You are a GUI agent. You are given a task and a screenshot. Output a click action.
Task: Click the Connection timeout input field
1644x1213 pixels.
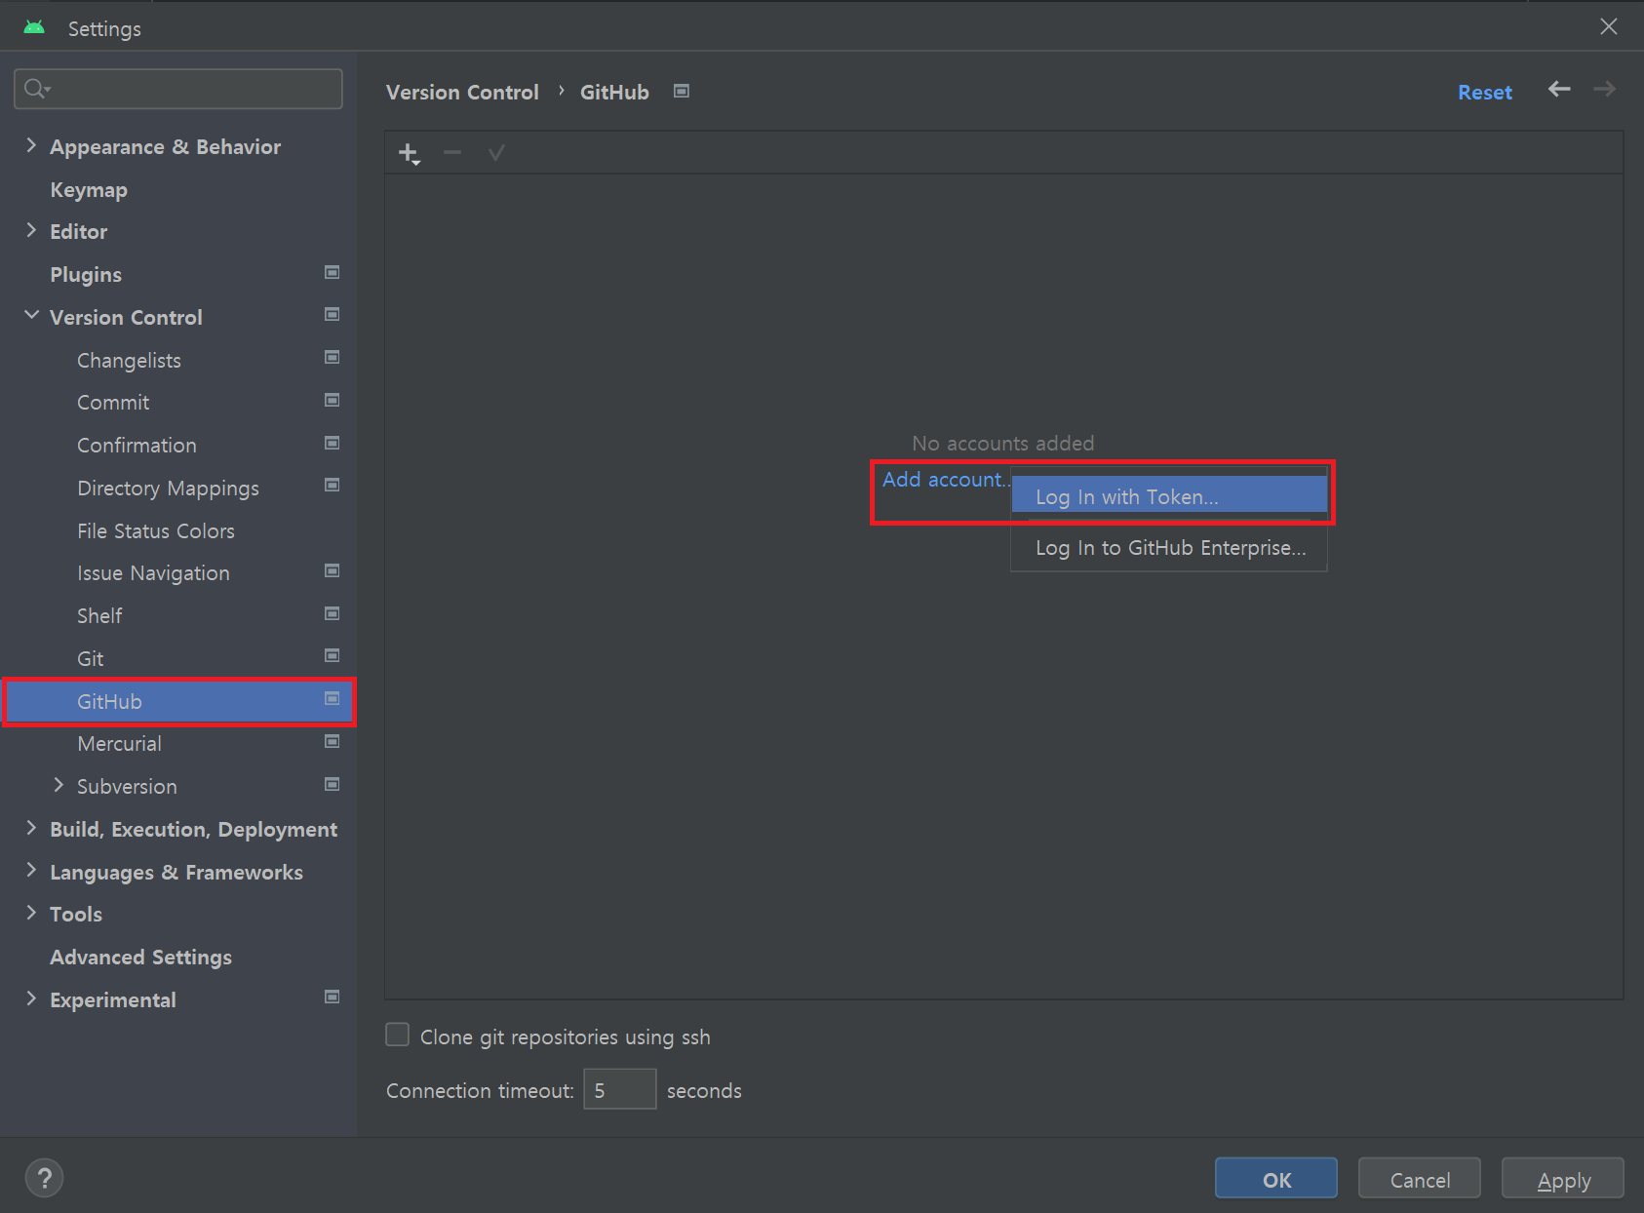[620, 1089]
